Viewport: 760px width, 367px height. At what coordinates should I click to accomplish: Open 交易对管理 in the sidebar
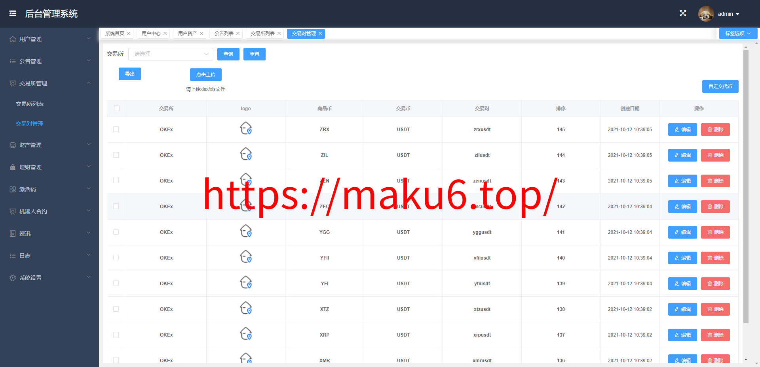click(30, 124)
